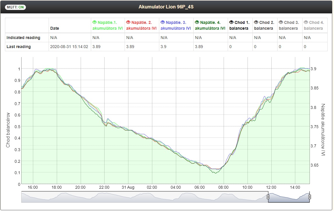Click the MQTT ON status badge
334x212 pixels.
coord(15,7)
